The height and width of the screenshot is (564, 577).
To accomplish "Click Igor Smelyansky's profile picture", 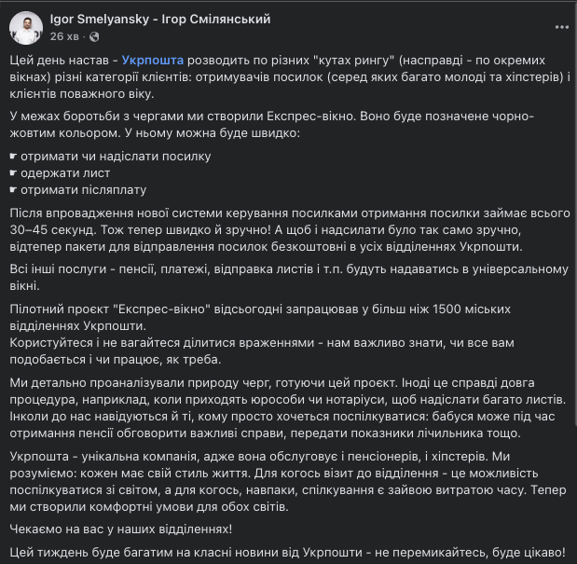I will coord(26,27).
